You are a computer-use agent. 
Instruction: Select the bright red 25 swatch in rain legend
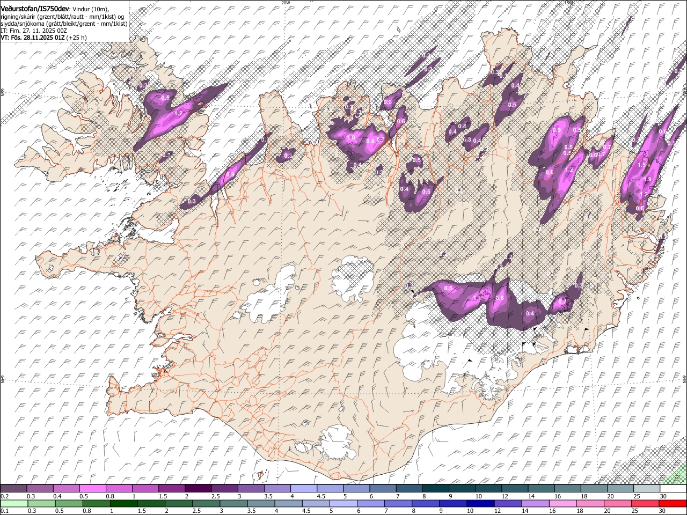pyautogui.click(x=645, y=504)
